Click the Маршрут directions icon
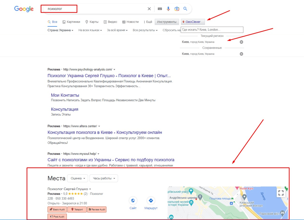 point(151,201)
